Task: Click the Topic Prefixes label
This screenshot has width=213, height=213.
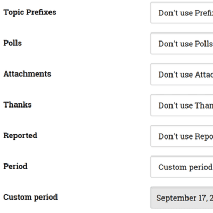Action: tap(30, 12)
